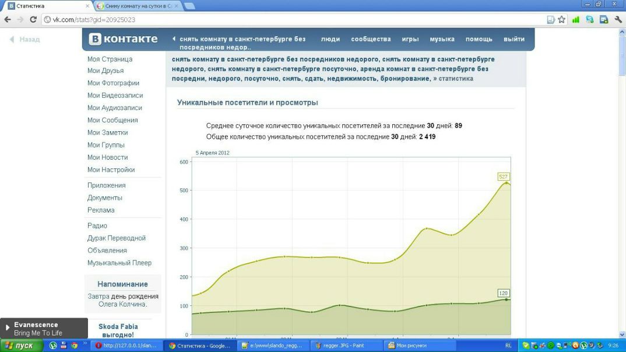Open the Windows 'пуск' Start button
This screenshot has height=352, width=626.
click(x=20, y=346)
